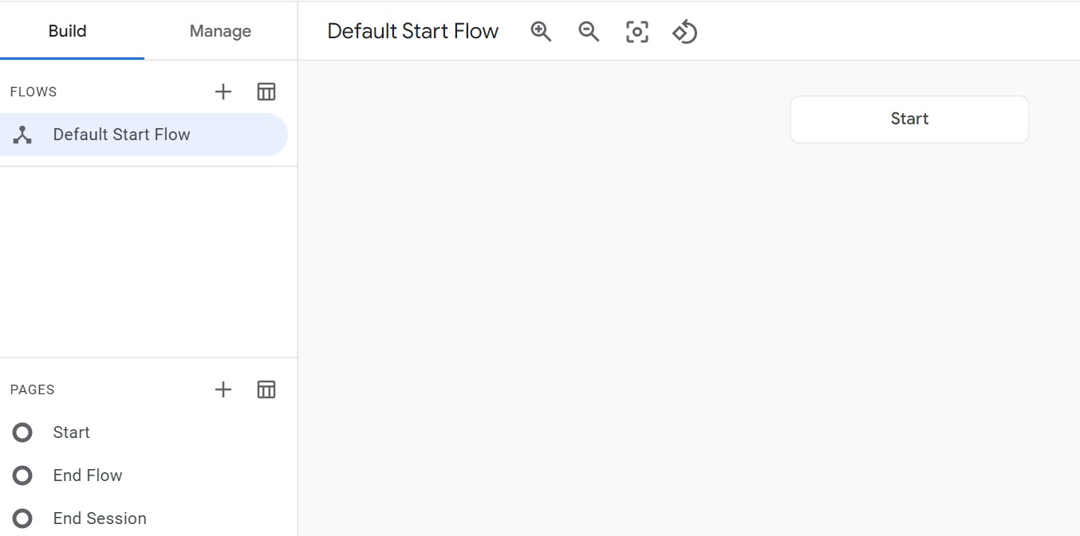The height and width of the screenshot is (536, 1080).
Task: Click the PAGES section header
Action: [33, 389]
